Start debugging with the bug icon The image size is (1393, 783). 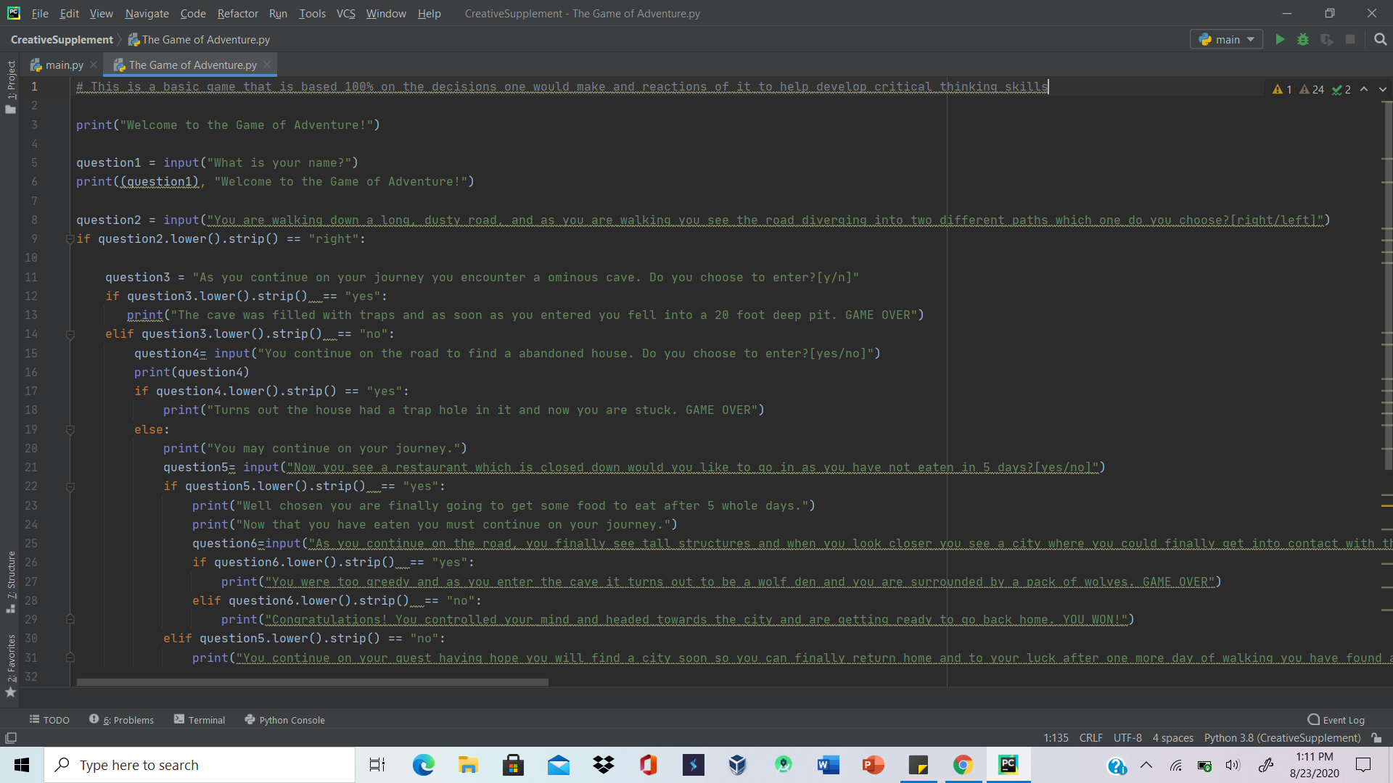click(x=1303, y=39)
